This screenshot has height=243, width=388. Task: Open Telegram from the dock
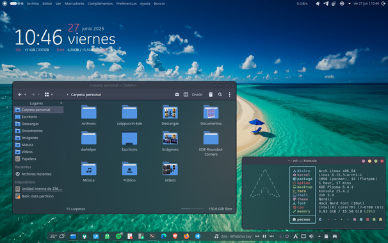(198, 237)
